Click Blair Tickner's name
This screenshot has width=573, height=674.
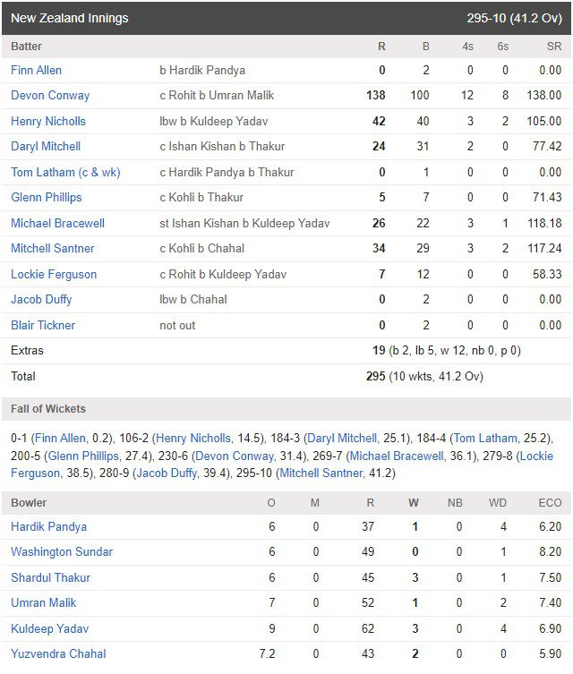[43, 326]
